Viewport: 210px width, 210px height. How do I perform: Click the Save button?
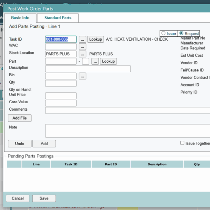point(44,198)
